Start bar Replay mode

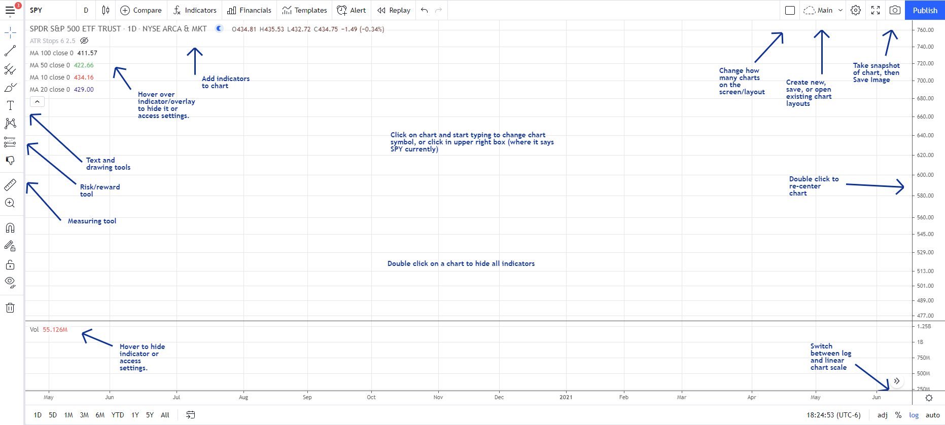point(394,10)
